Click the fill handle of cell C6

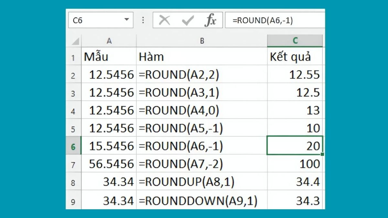pos(322,154)
